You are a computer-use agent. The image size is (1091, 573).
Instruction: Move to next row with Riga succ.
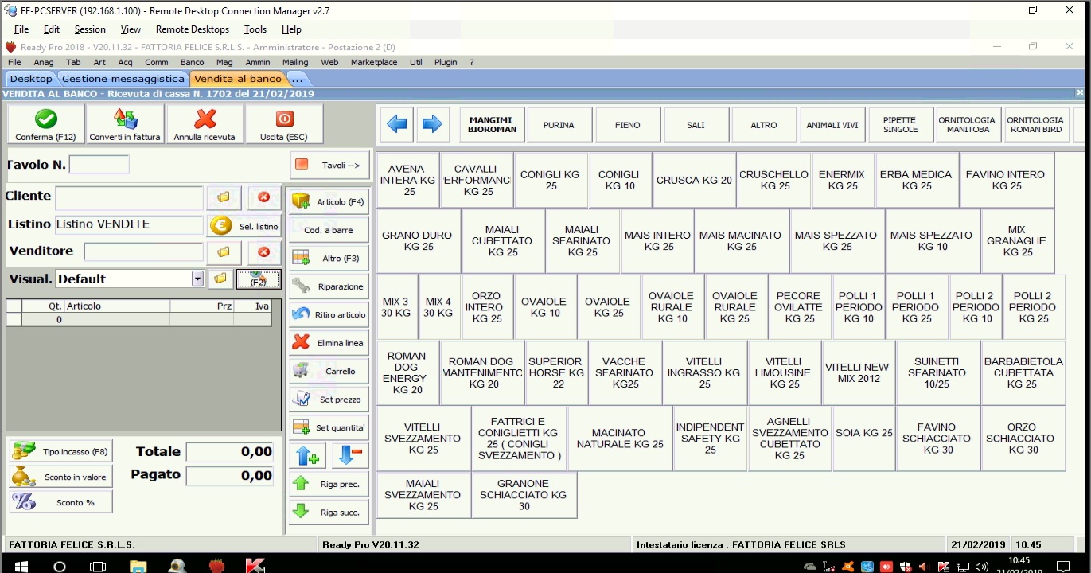click(329, 512)
